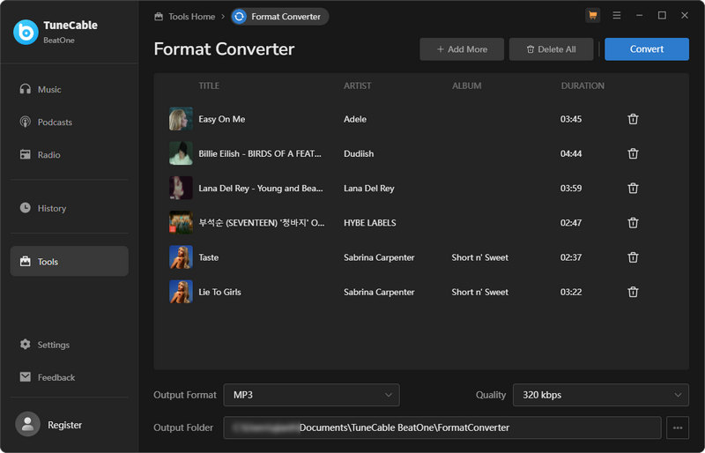Click trash icon for Lana Del Rey track
This screenshot has width=705, height=453.
pyautogui.click(x=633, y=188)
